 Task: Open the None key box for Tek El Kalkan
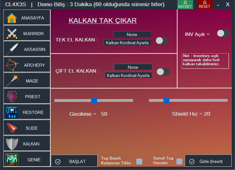tap(132, 34)
